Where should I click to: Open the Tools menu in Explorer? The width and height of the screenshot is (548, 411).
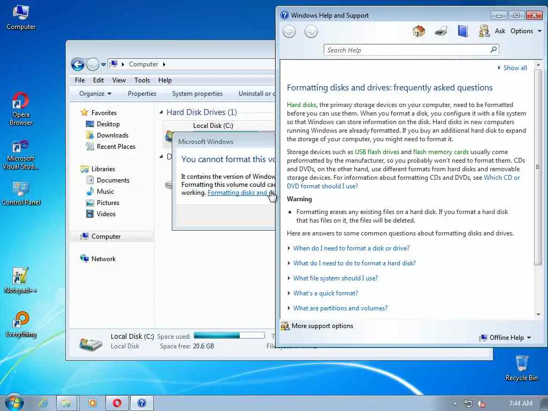click(x=142, y=80)
